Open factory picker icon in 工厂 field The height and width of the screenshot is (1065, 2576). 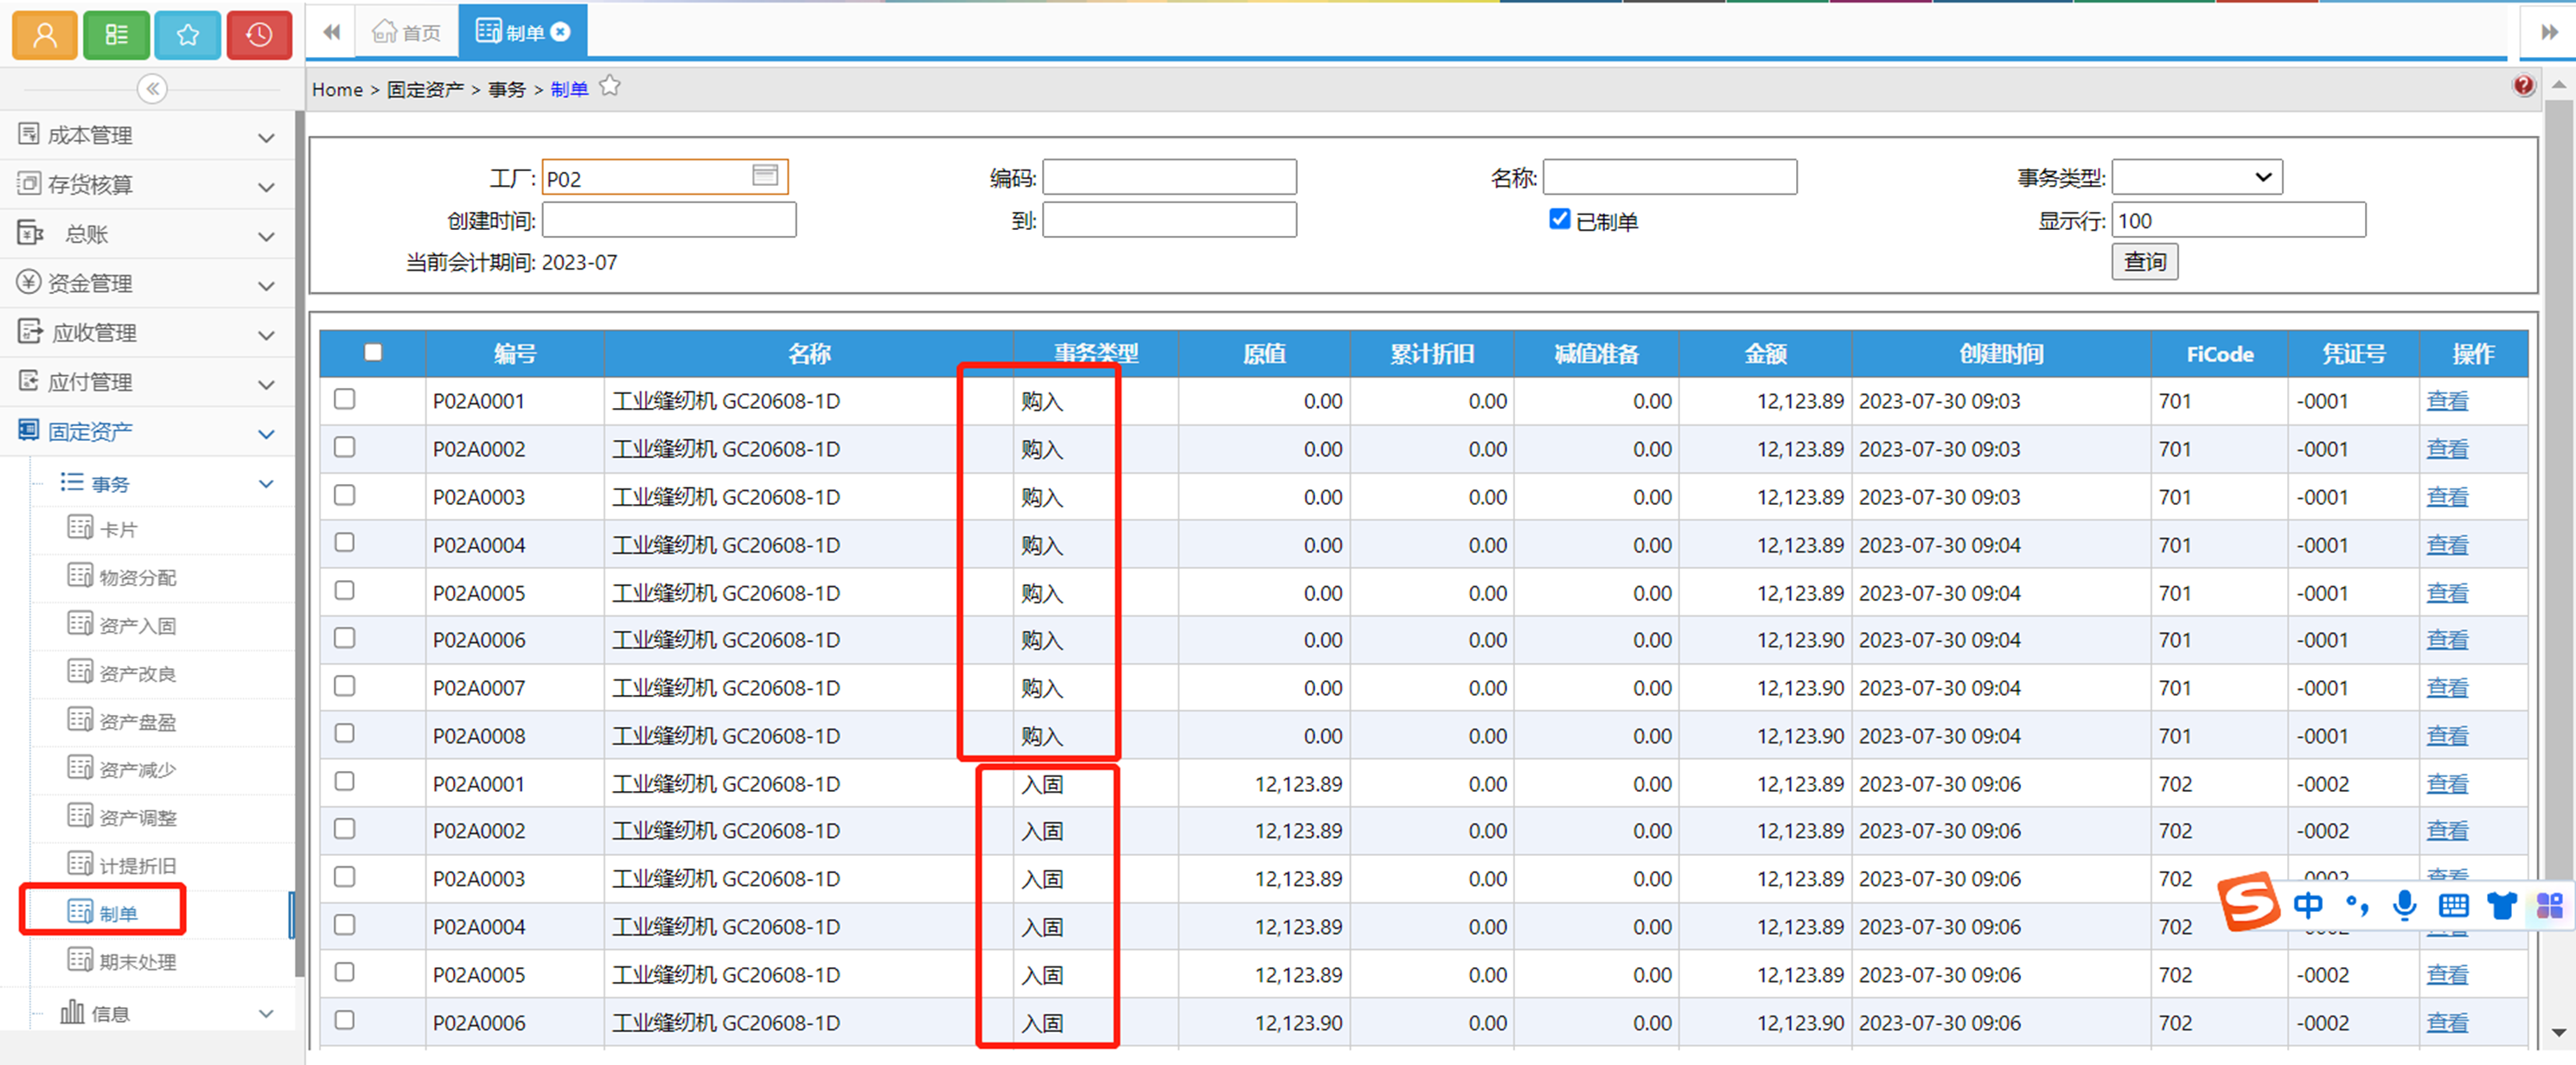click(765, 176)
